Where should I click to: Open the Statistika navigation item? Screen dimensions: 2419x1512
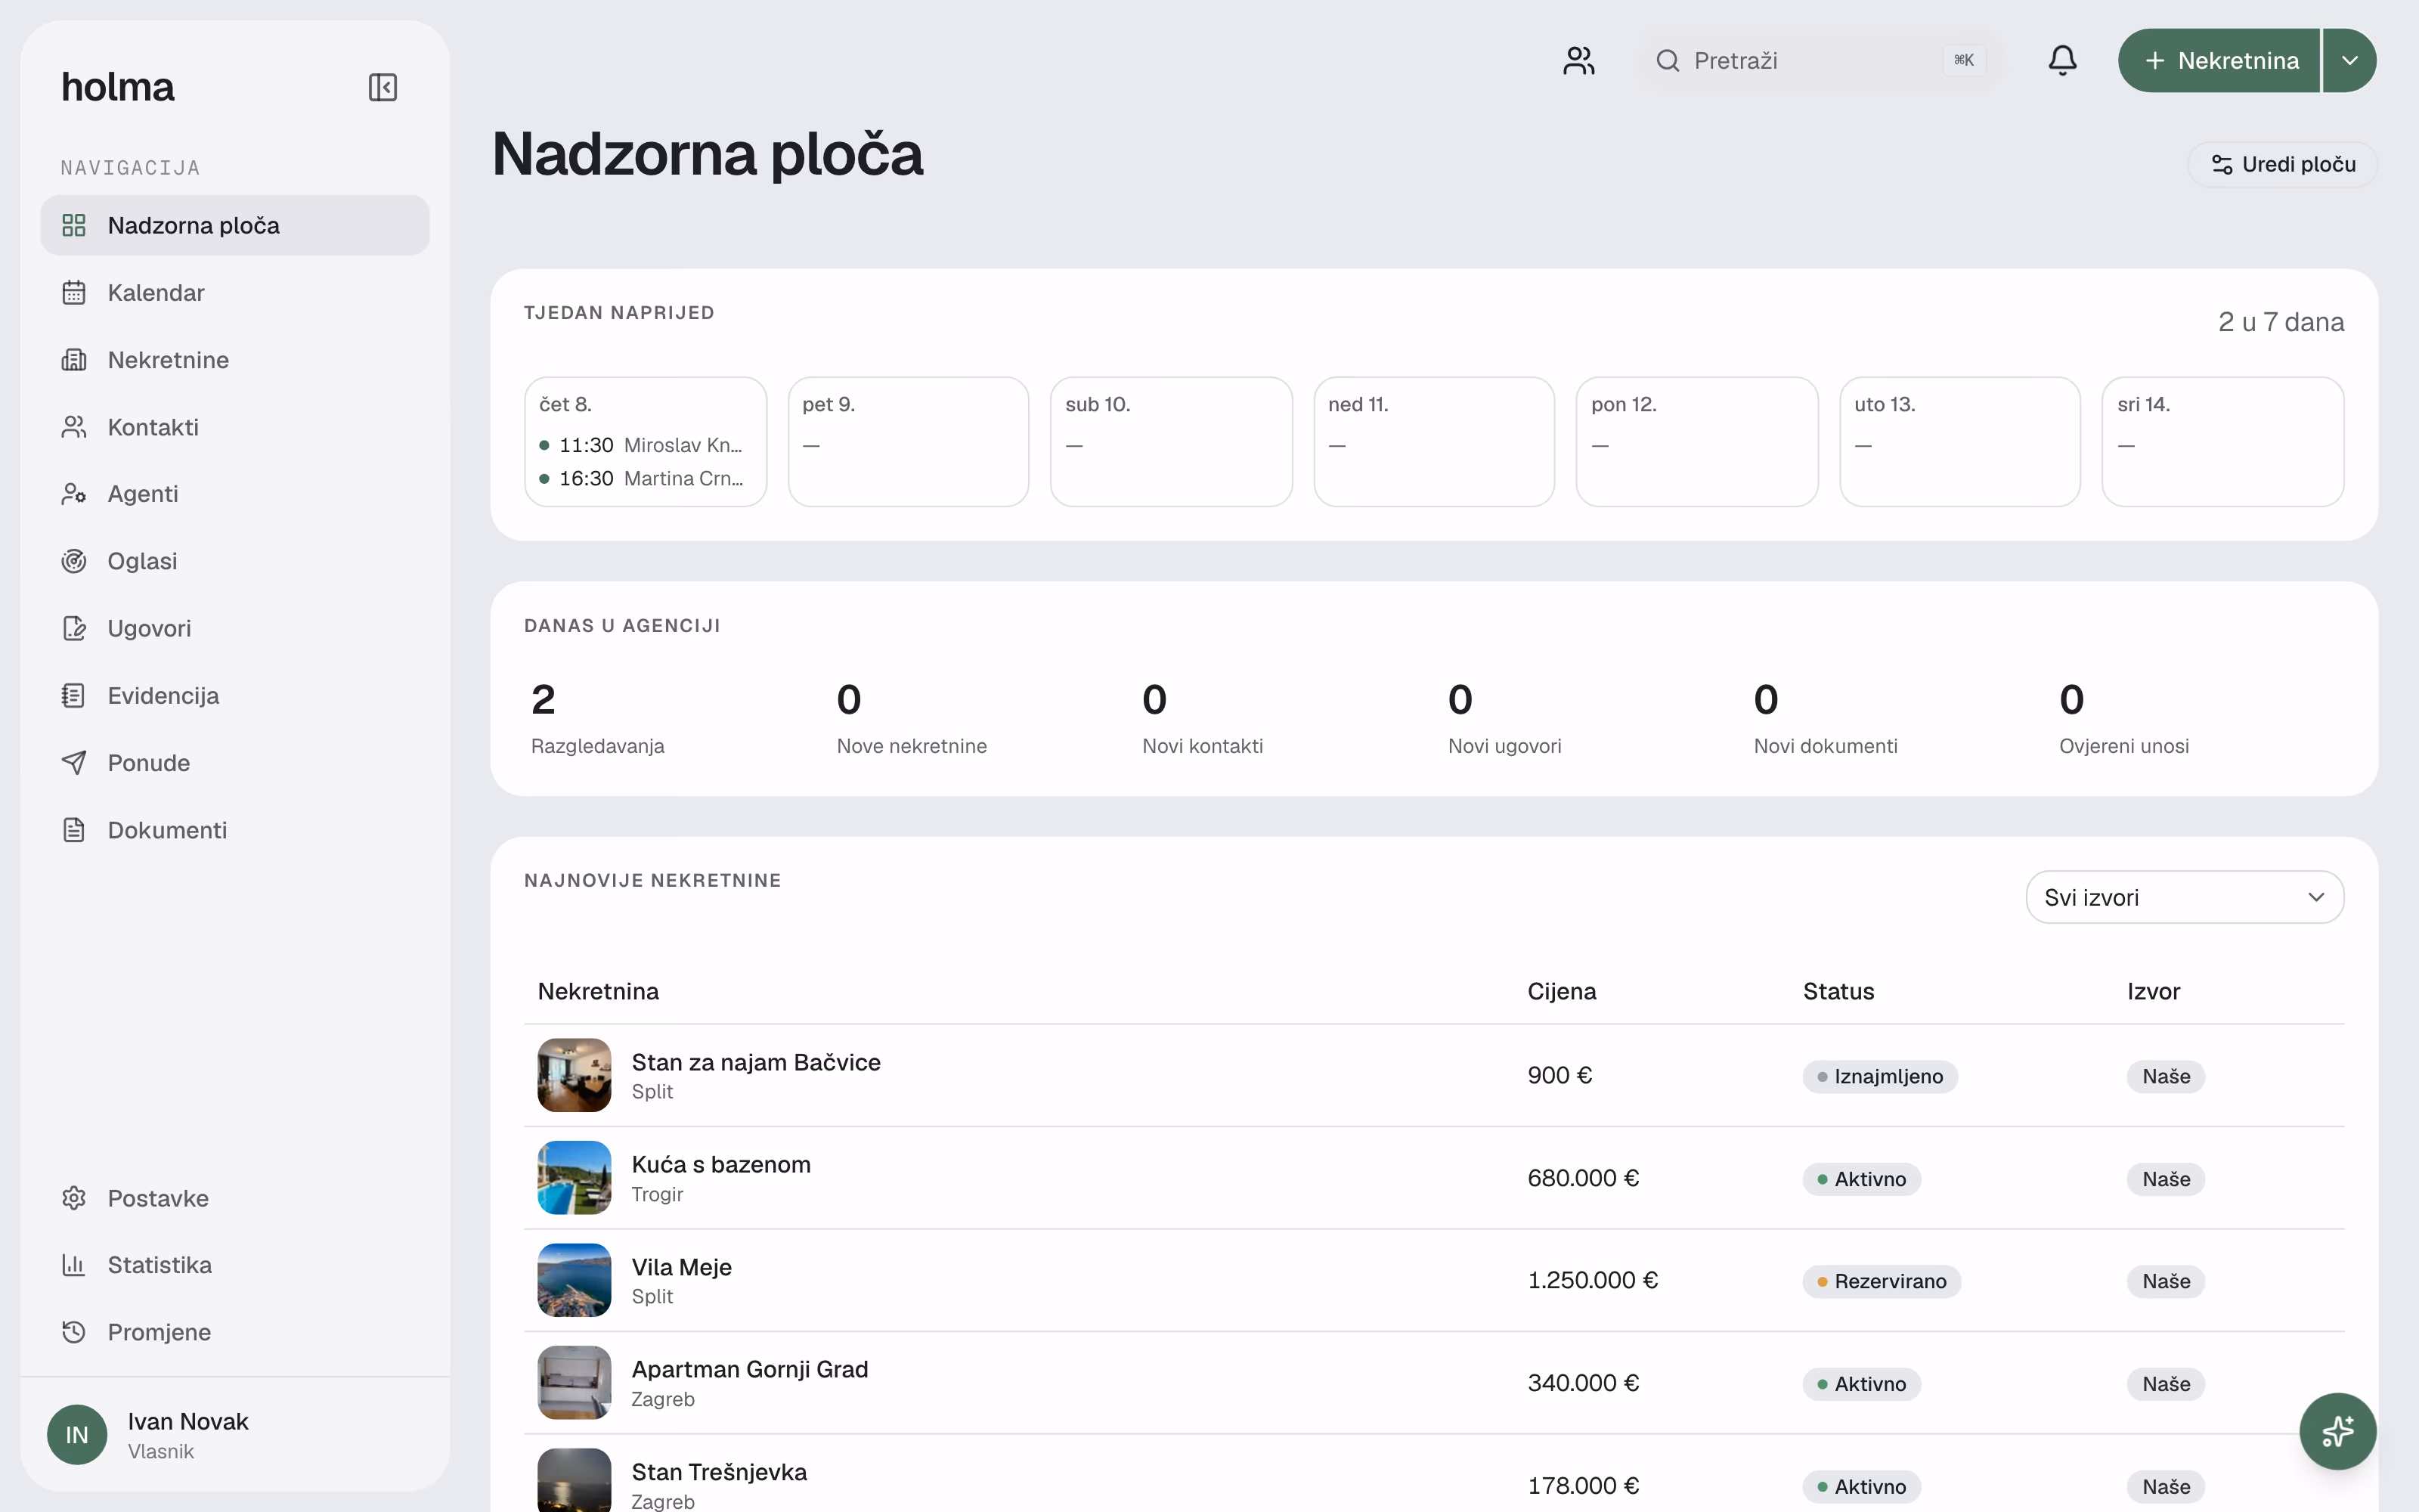coord(235,1265)
